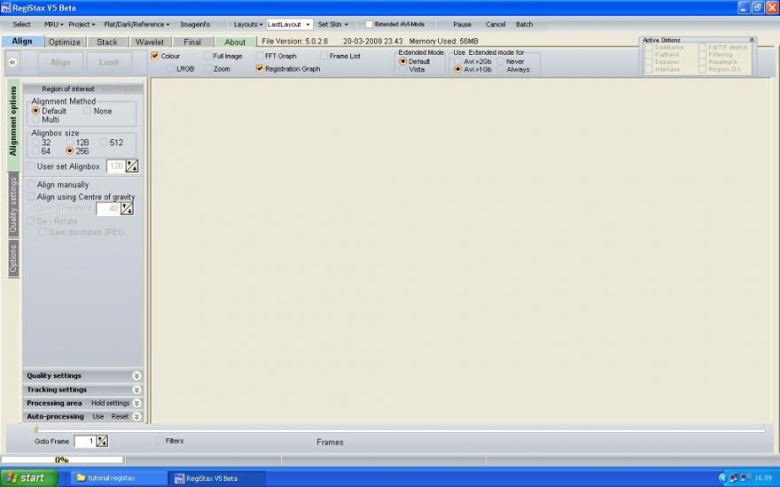780x487 pixels.
Task: Enable the Filters checkbox
Action: (160, 440)
